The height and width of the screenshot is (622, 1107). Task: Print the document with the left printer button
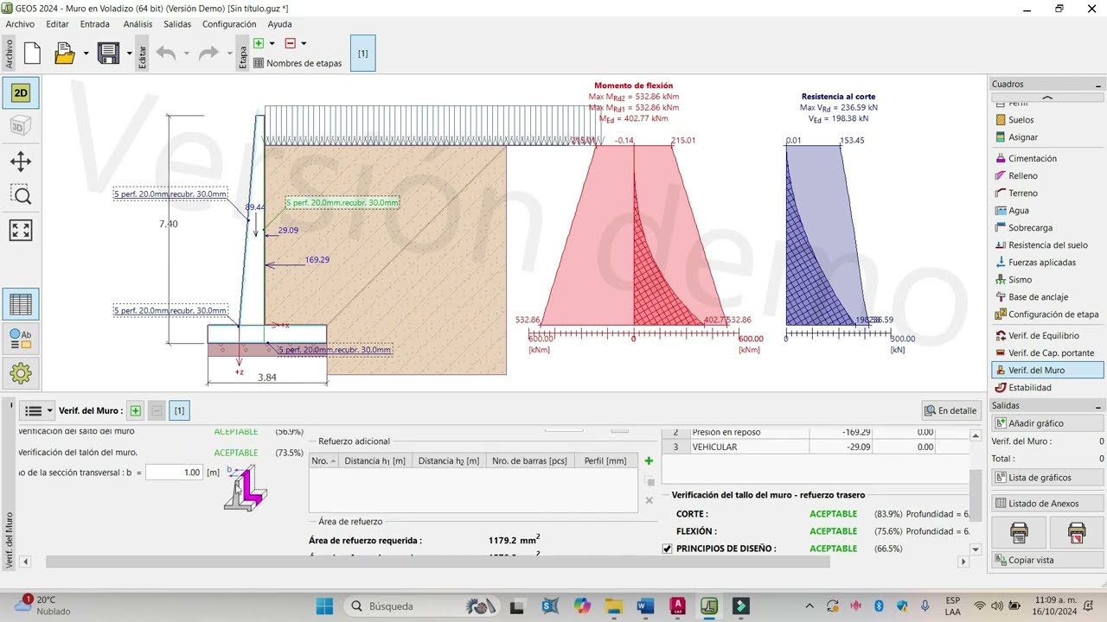[1019, 532]
